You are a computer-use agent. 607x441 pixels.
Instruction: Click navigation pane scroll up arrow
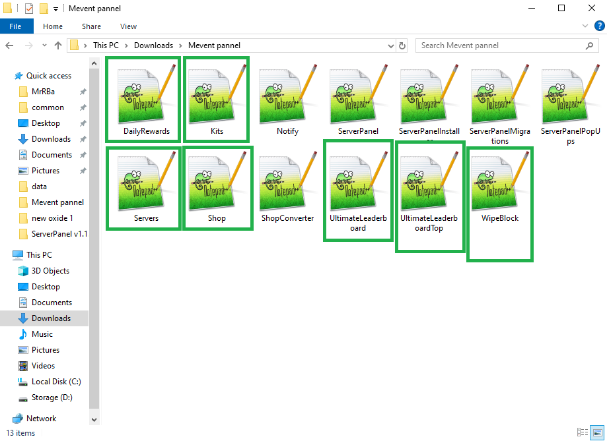(94, 63)
